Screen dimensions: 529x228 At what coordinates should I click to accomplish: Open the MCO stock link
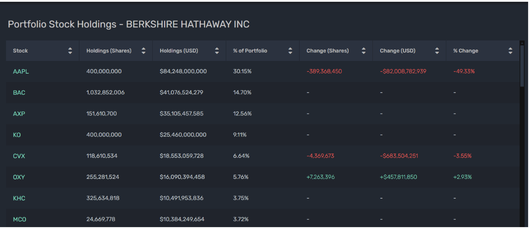coord(19,219)
